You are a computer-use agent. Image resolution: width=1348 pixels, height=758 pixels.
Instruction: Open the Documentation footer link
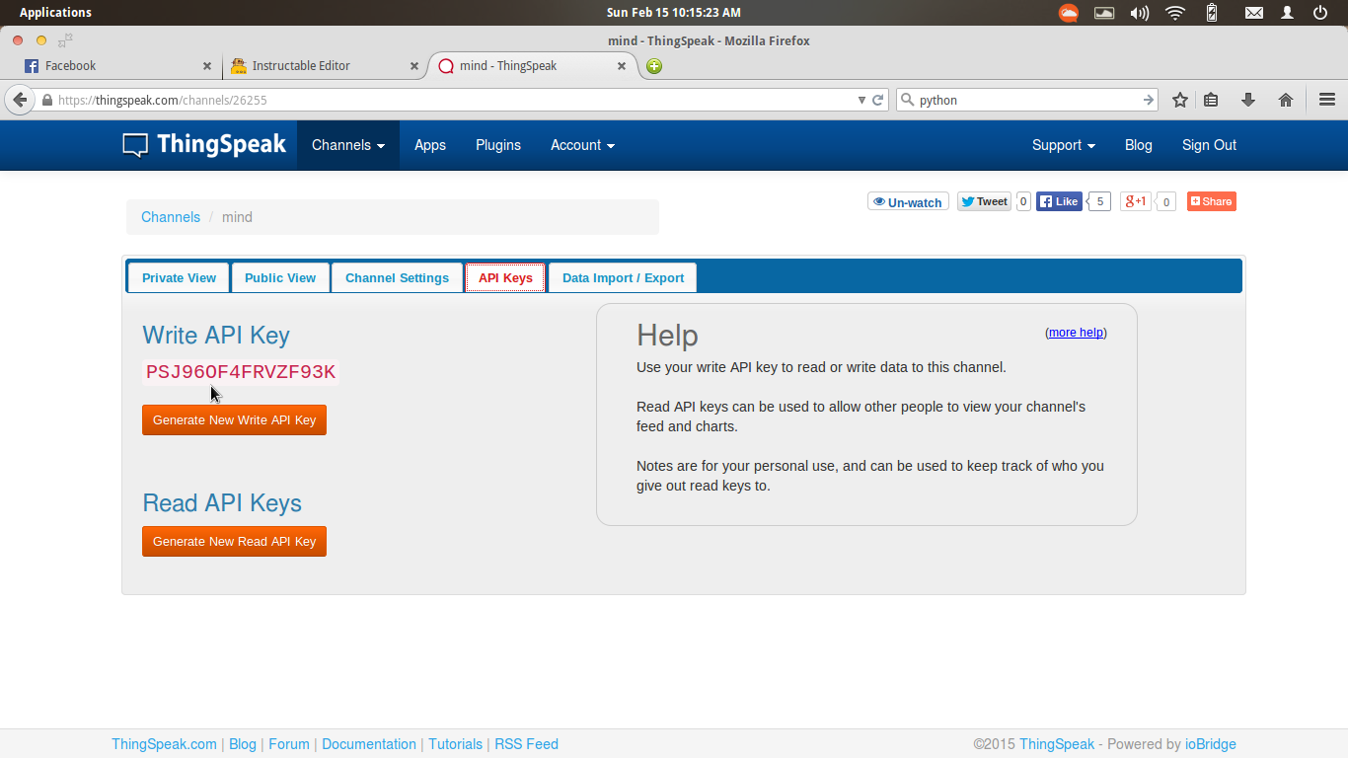click(369, 744)
